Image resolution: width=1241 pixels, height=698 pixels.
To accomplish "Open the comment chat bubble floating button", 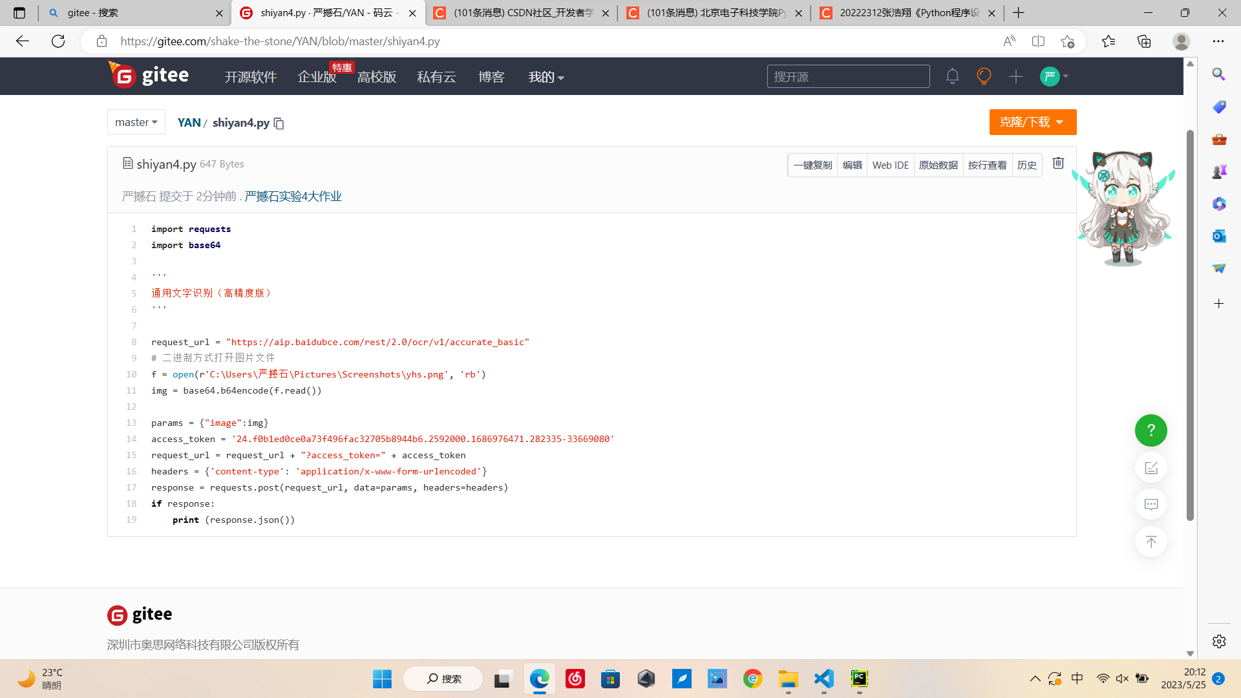I will pyautogui.click(x=1151, y=504).
